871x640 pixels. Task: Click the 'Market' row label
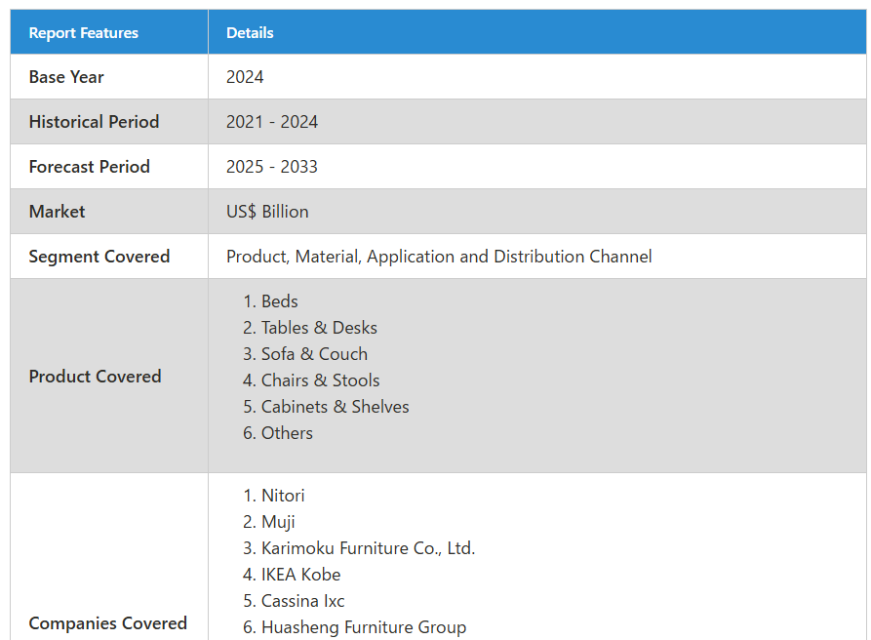pos(57,212)
